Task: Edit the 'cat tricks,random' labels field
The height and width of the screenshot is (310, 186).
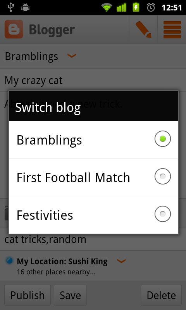Action: click(93, 239)
